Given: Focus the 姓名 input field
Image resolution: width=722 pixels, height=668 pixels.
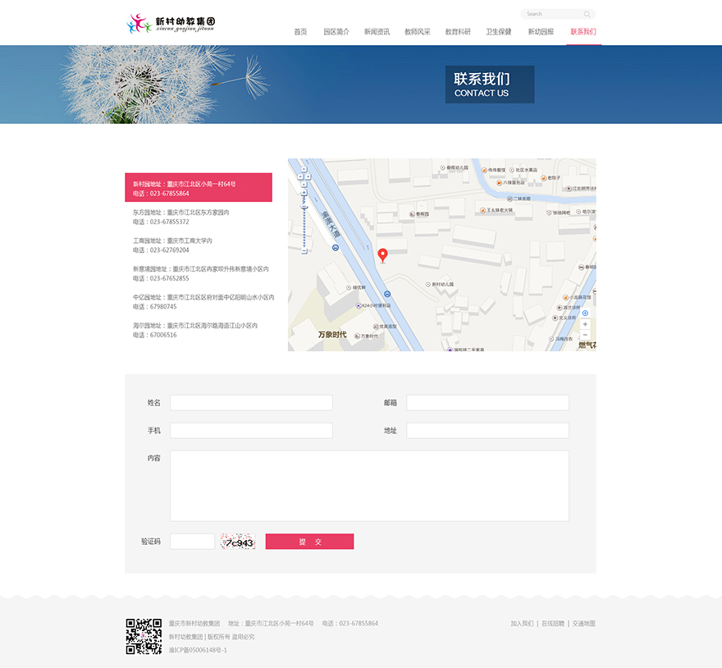Looking at the screenshot, I should click(251, 403).
